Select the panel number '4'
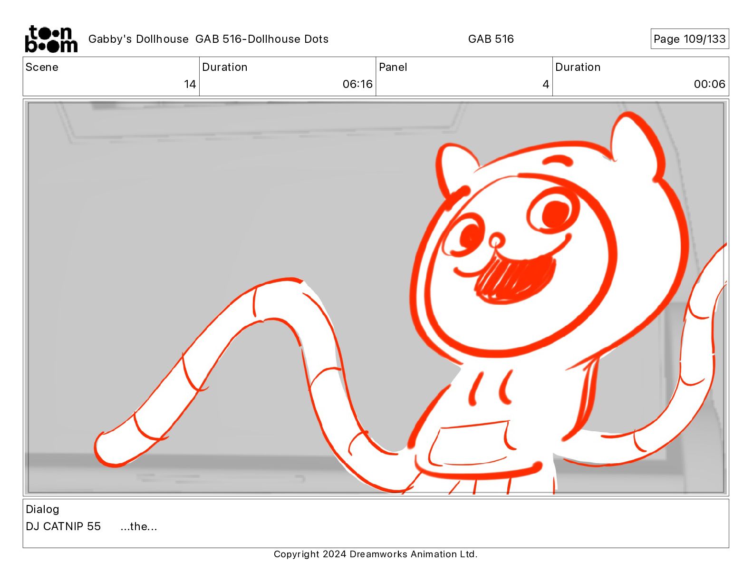 546,84
